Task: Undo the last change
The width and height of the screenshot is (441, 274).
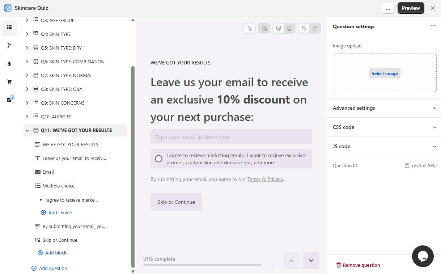Action: [x=304, y=28]
